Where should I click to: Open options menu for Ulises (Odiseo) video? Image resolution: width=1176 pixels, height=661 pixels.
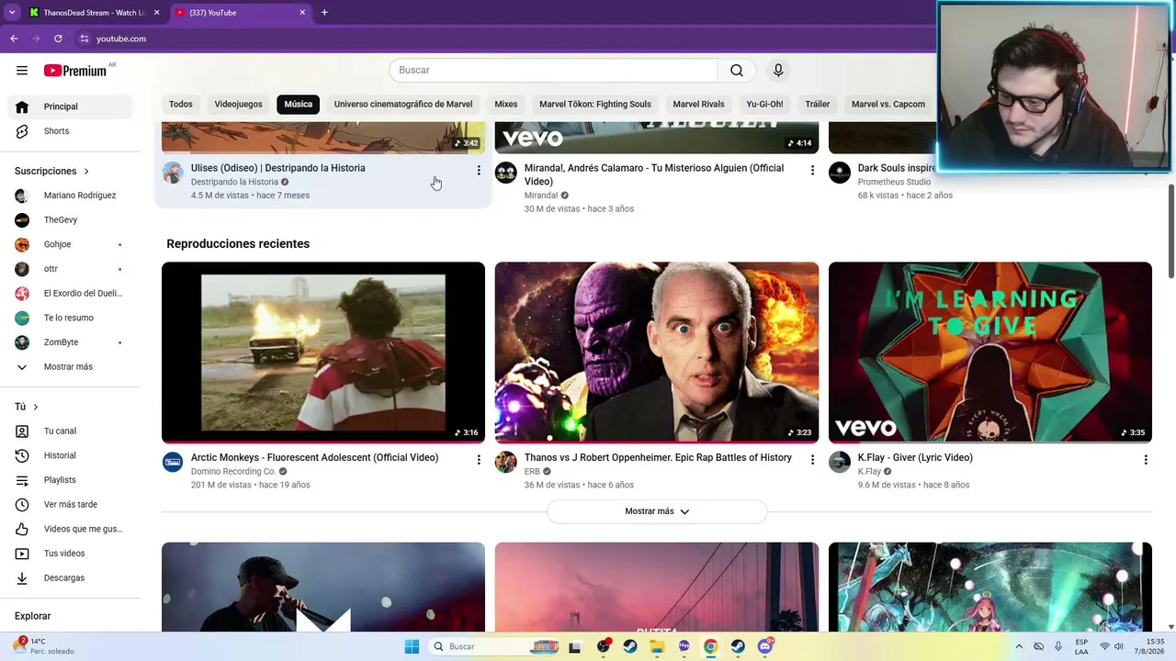(479, 171)
